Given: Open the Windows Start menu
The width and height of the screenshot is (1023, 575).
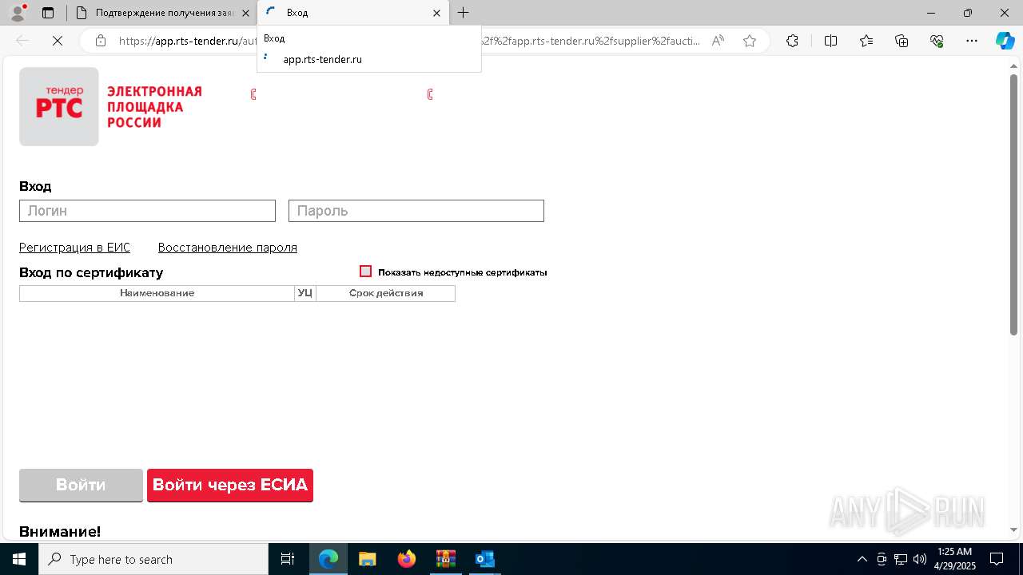Looking at the screenshot, I should pos(19,559).
